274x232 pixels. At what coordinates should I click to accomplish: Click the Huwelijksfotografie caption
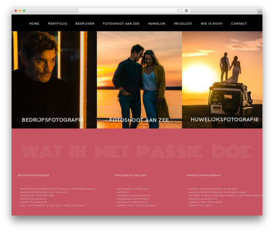pyautogui.click(x=225, y=120)
